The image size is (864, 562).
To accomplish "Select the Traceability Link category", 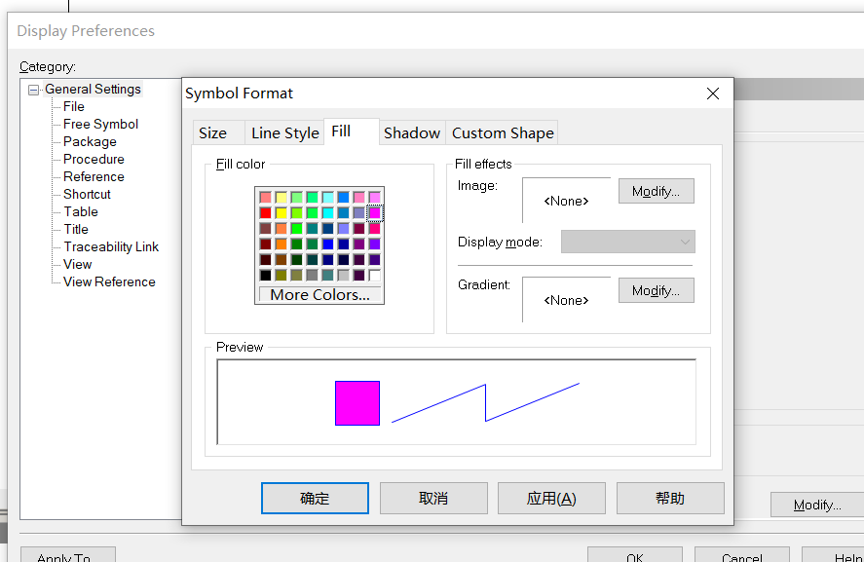I will 111,246.
